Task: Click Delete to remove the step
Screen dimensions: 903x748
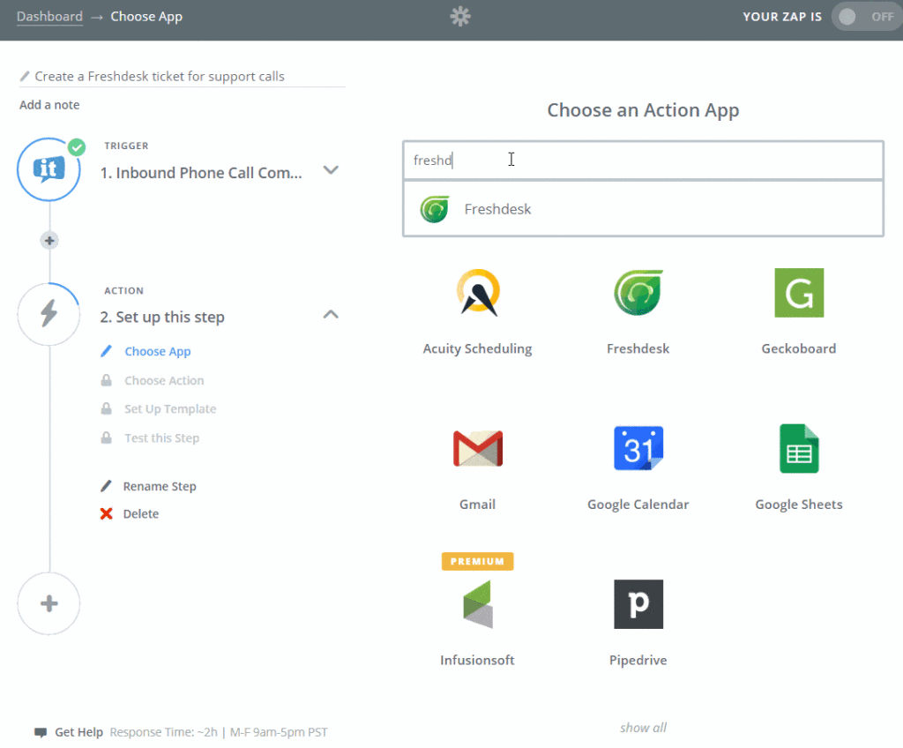Action: pos(140,514)
